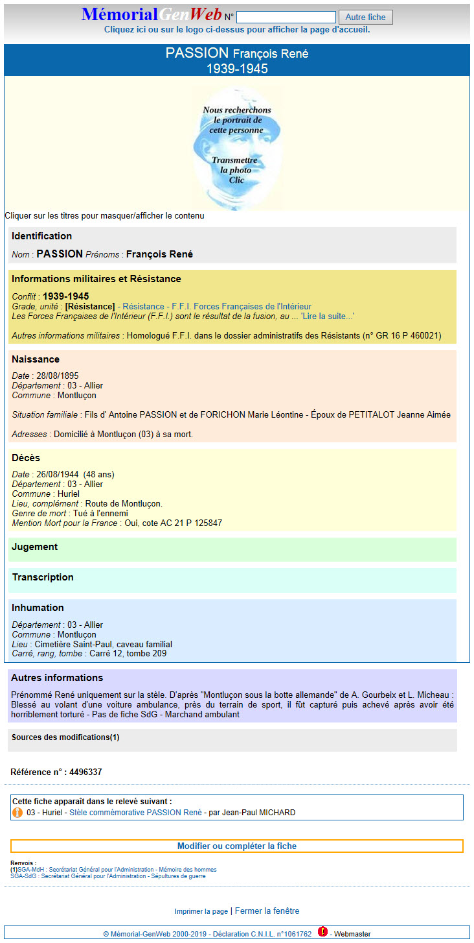This screenshot has height=943, width=474.
Task: Click the MémorialGenWeb logo
Action: click(x=152, y=15)
